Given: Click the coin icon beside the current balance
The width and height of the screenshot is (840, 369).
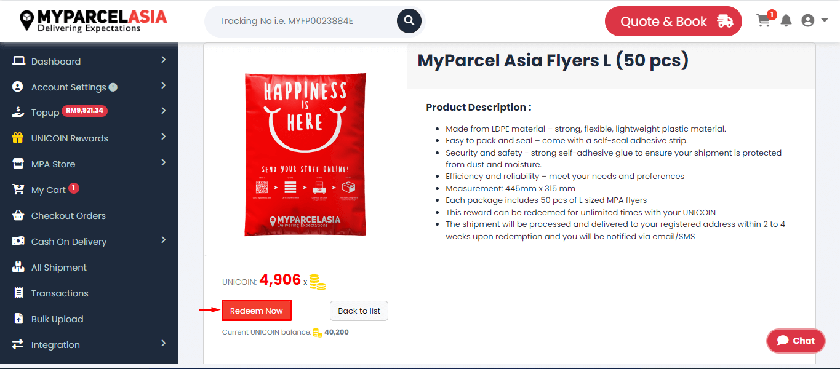Looking at the screenshot, I should click(x=318, y=333).
